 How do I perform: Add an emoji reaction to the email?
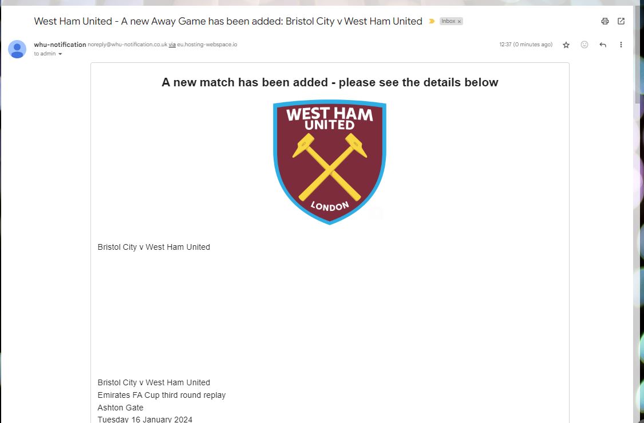pos(584,45)
